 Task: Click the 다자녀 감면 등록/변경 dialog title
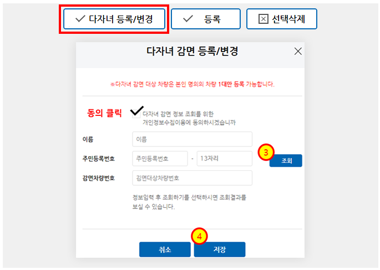192,52
